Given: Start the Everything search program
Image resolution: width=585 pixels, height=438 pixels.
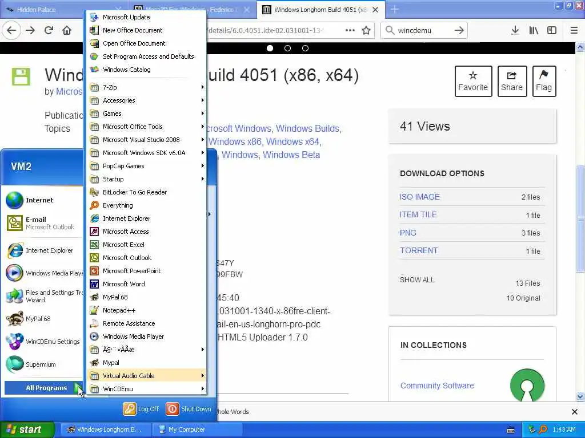Looking at the screenshot, I should (x=146, y=205).
